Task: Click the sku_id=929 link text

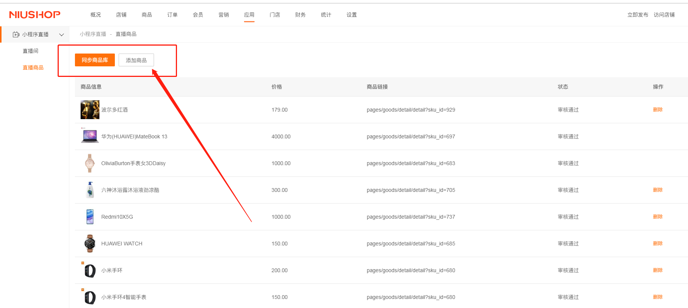Action: tap(411, 110)
